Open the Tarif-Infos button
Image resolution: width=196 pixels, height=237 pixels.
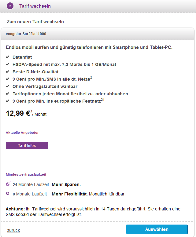27,146
